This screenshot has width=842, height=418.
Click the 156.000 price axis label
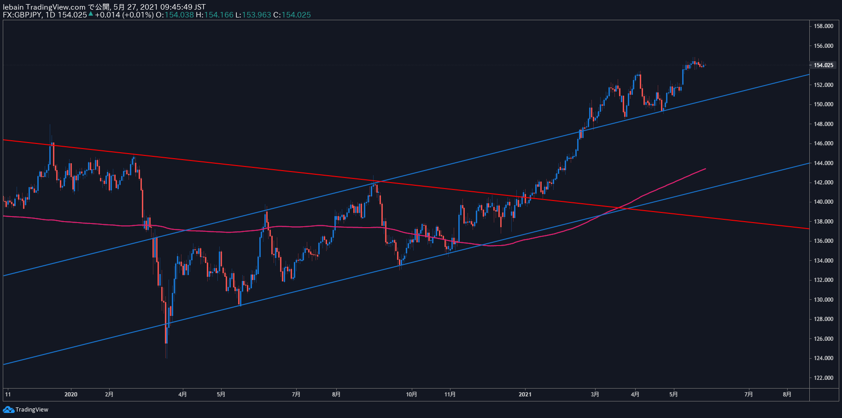[x=824, y=46]
